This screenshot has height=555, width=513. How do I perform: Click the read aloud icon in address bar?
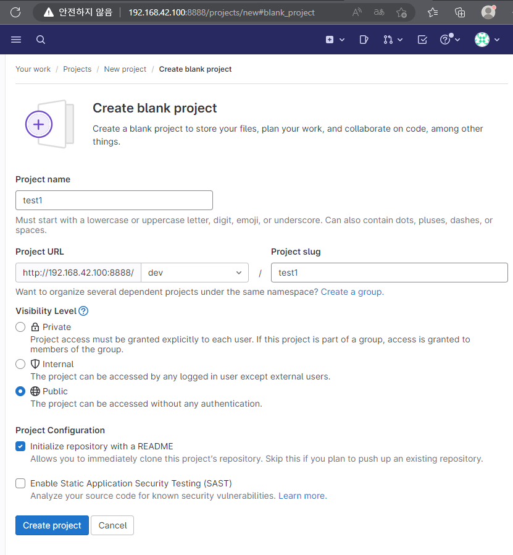[357, 12]
